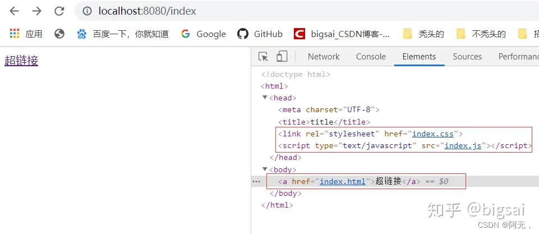The image size is (539, 234).
Task: View site information icon in address bar
Action: click(87, 11)
